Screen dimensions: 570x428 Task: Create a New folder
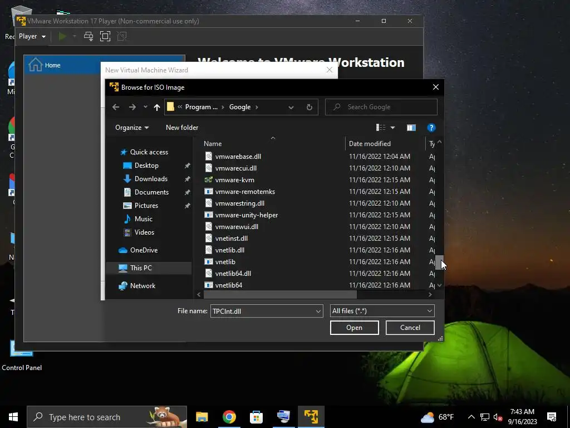point(182,128)
